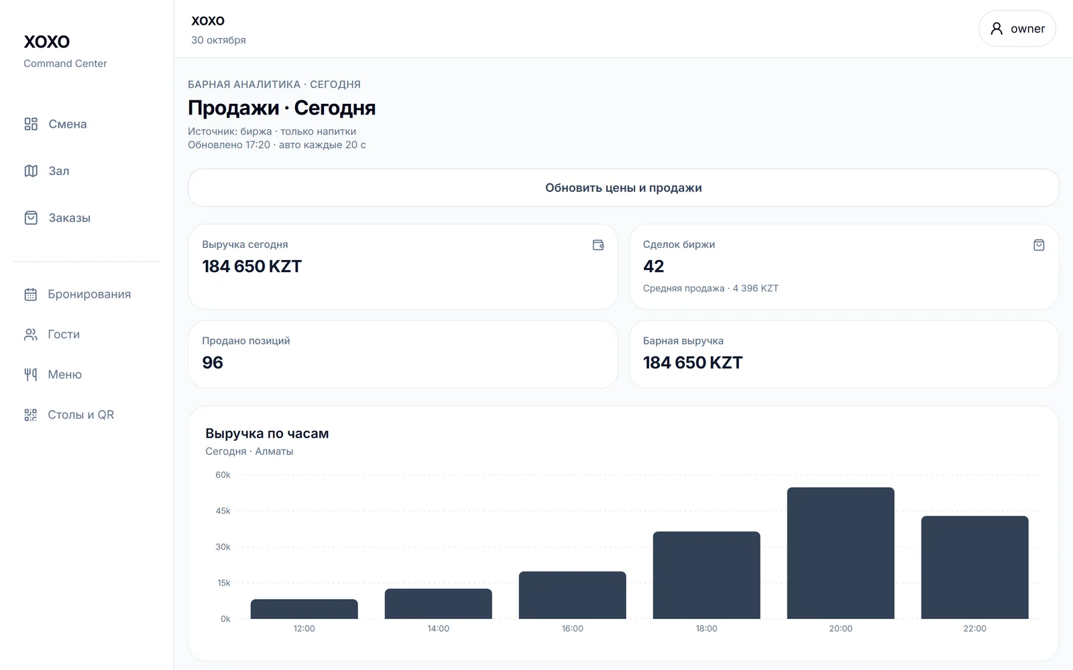1073x670 pixels.
Task: Click the Обновлено 17:20 status line
Action: coord(277,145)
